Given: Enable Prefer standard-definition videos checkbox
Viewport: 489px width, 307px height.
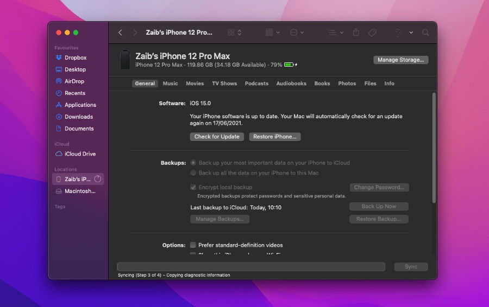Looking at the screenshot, I should pyautogui.click(x=193, y=245).
